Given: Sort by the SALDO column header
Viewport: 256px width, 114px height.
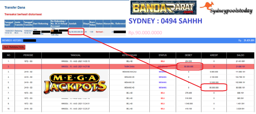Looking at the screenshot, I should [240, 55].
